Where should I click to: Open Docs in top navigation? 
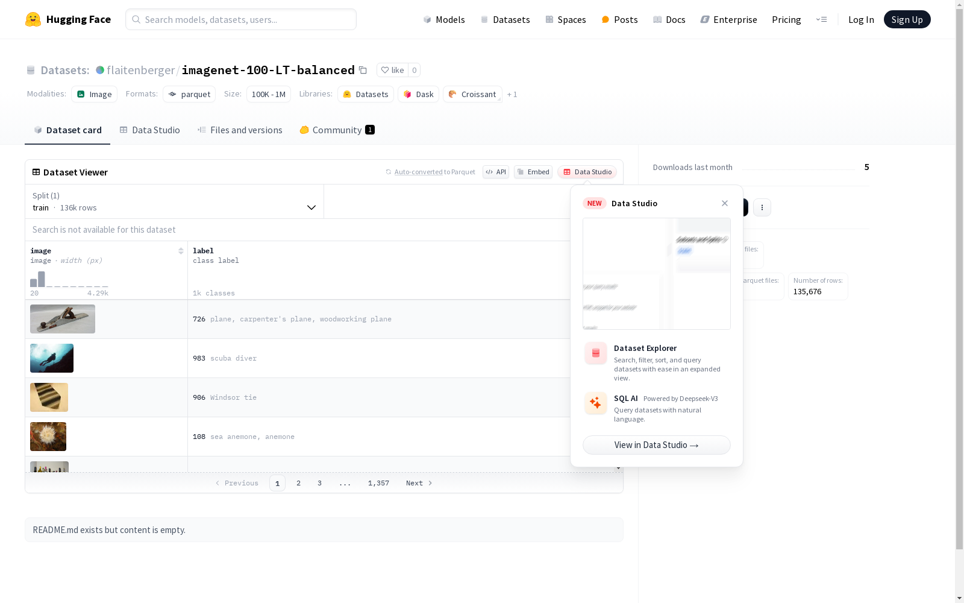tap(669, 19)
